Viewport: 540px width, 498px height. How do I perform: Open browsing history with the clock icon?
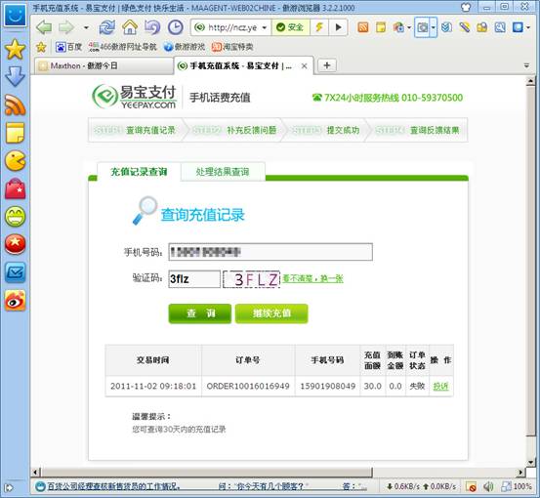pyautogui.click(x=176, y=27)
